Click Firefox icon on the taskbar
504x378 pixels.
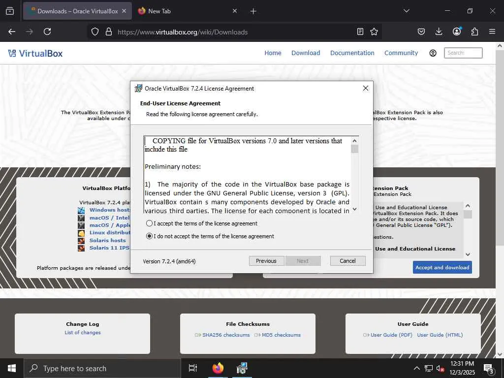(218, 368)
